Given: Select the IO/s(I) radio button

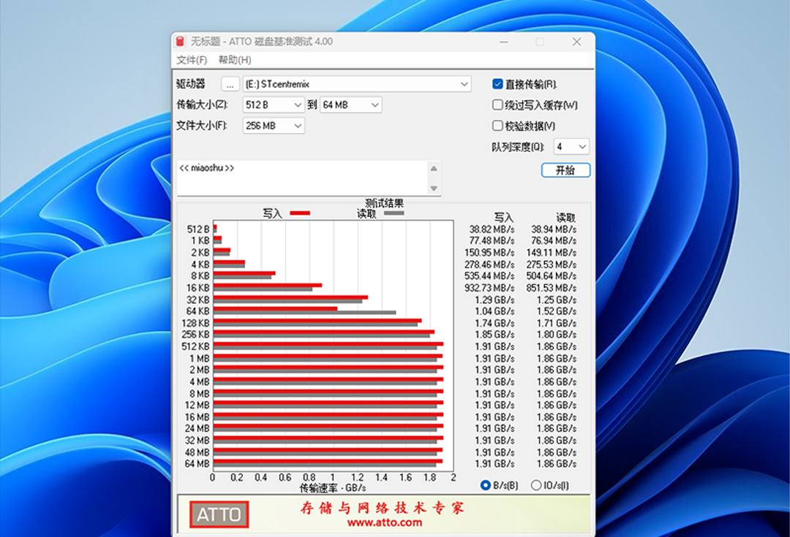Looking at the screenshot, I should pyautogui.click(x=536, y=485).
